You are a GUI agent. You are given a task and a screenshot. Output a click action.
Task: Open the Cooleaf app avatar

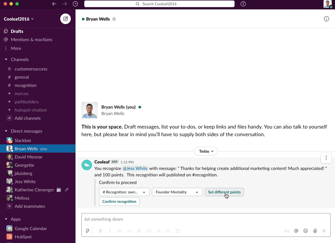[87, 165]
